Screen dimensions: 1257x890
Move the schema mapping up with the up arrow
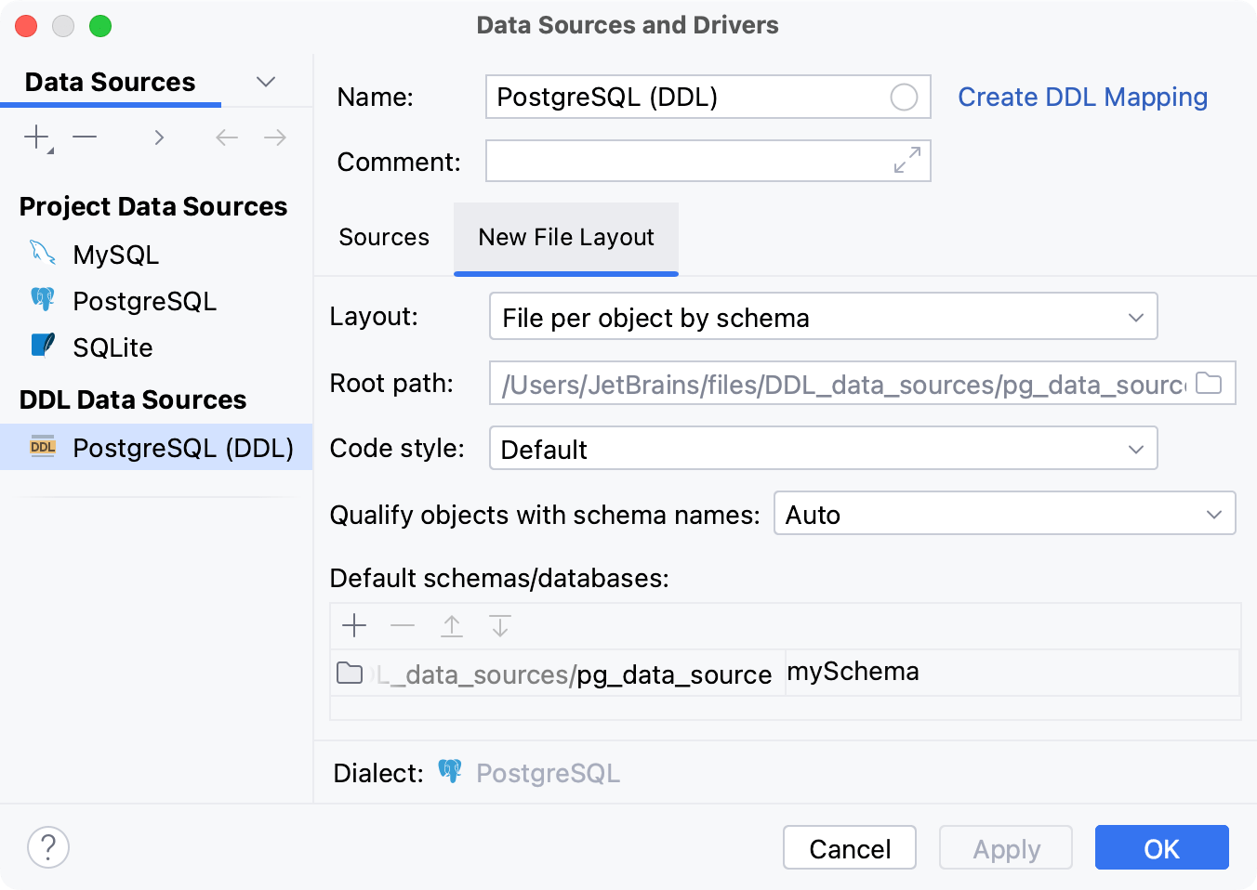coord(452,625)
